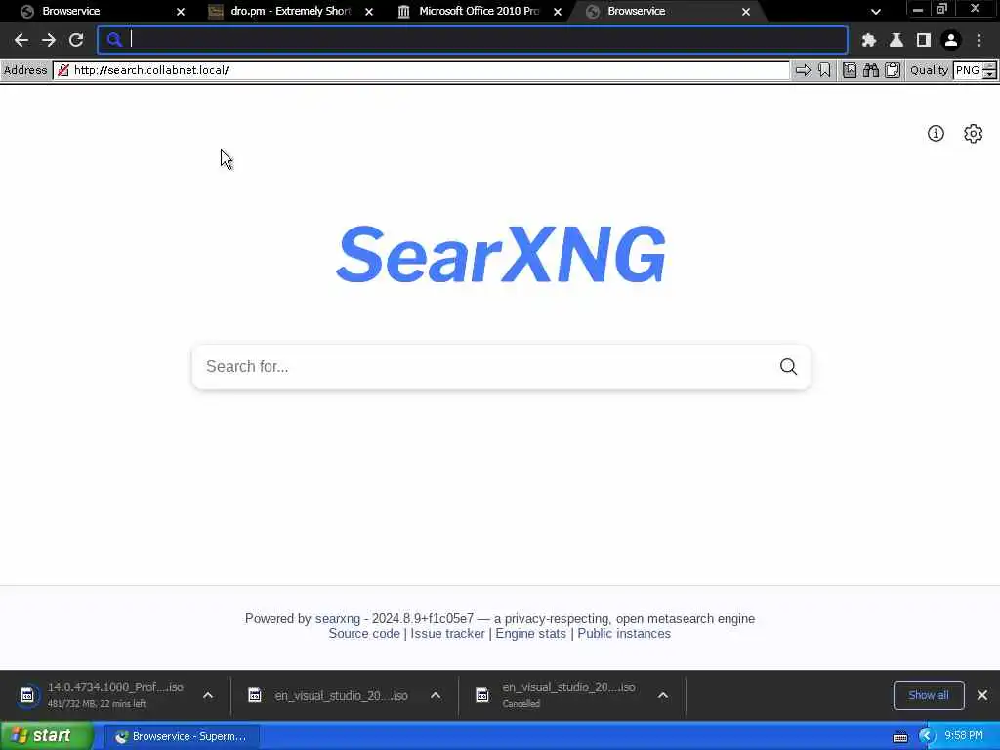This screenshot has height=750, width=1000.
Task: Click the insecure-connection icon in the Address bar
Action: tap(63, 70)
